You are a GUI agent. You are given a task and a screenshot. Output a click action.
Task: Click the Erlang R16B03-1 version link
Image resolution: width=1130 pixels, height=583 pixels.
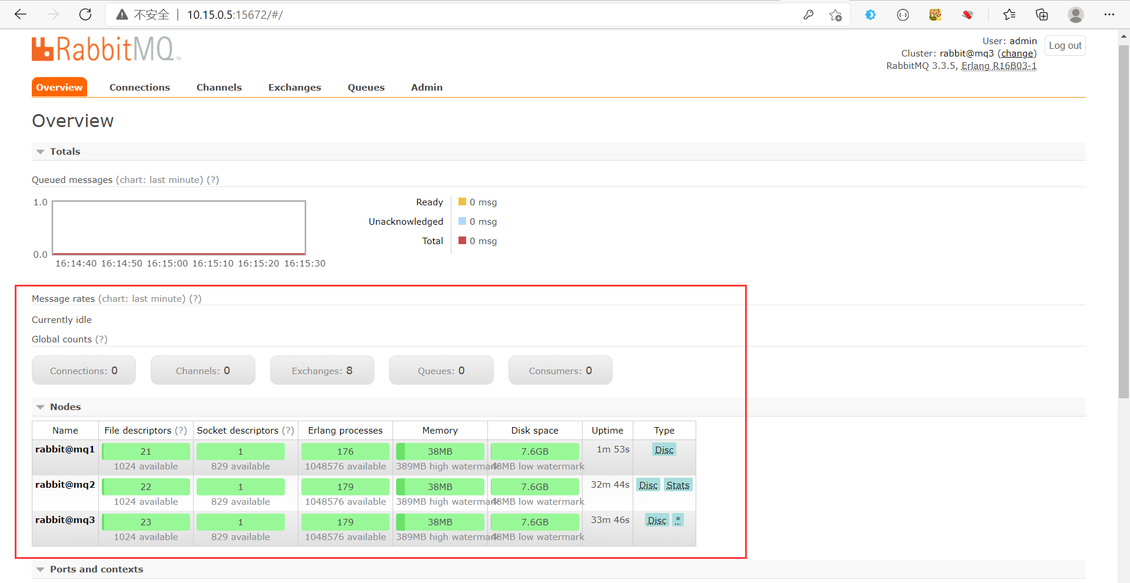pyautogui.click(x=999, y=65)
